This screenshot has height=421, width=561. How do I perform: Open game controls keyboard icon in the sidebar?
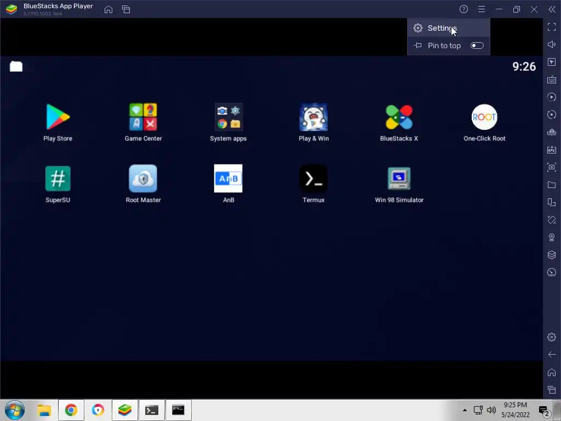coord(552,79)
